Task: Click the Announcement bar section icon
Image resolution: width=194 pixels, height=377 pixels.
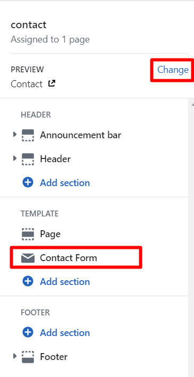Action: pyautogui.click(x=28, y=135)
